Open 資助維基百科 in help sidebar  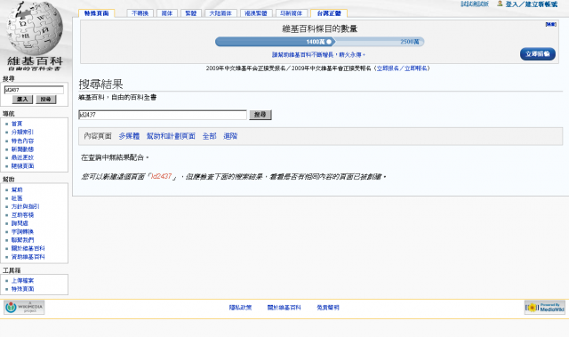pos(28,257)
